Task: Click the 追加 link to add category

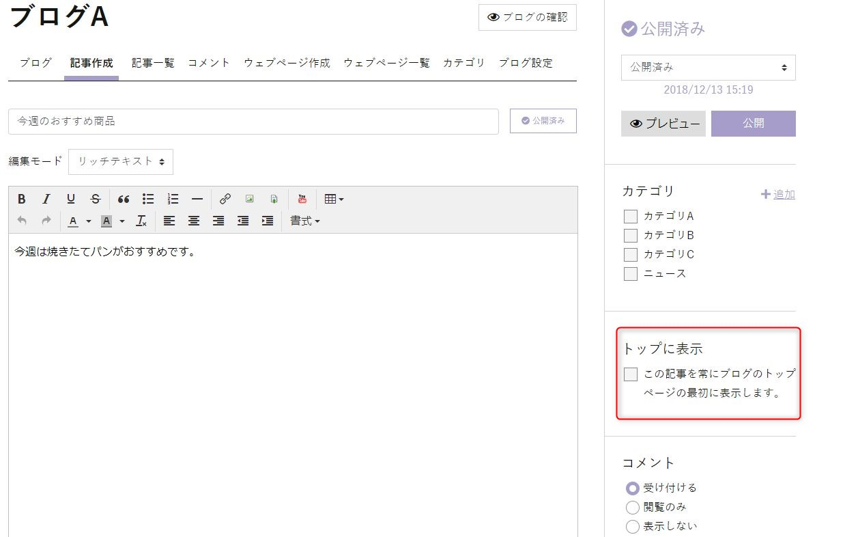Action: 778,195
